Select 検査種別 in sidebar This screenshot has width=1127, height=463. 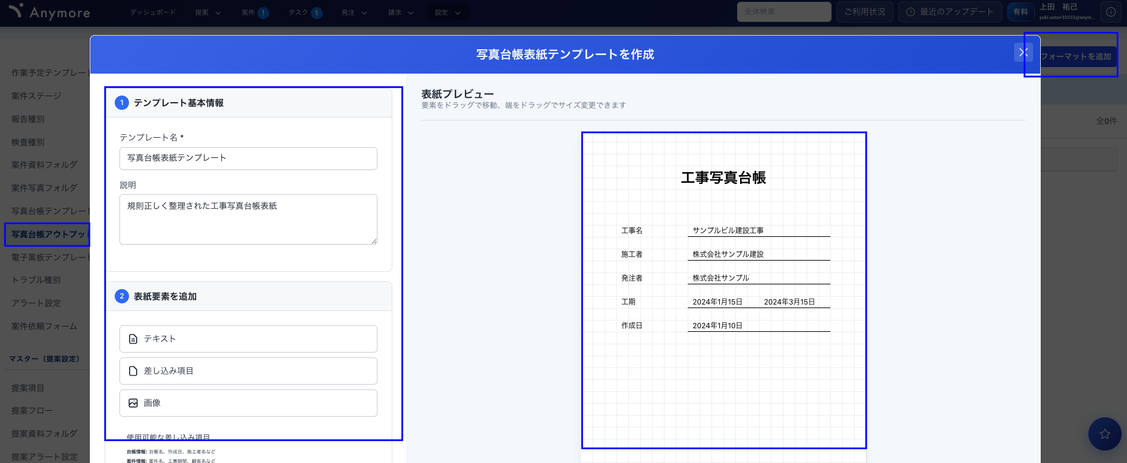coord(28,142)
